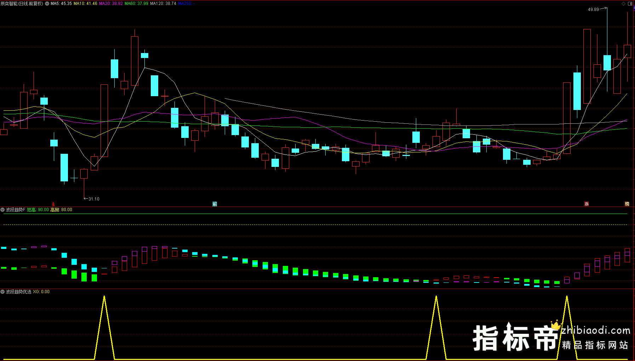Viewport: 635px width, 361px height.
Task: Click the 解 marker icon on the date axis
Action: [214, 204]
